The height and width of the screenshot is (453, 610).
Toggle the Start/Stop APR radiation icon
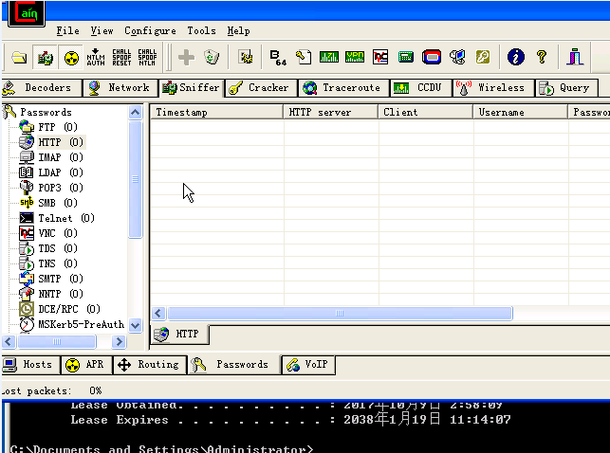(71, 58)
